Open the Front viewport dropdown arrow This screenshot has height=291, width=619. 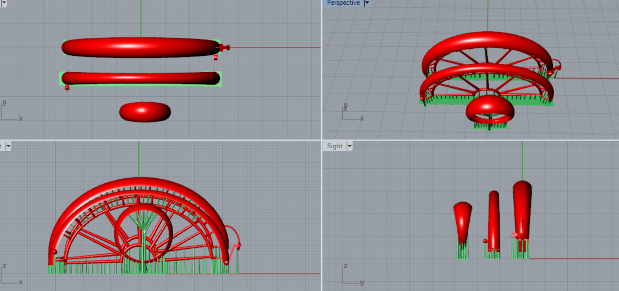pos(8,146)
